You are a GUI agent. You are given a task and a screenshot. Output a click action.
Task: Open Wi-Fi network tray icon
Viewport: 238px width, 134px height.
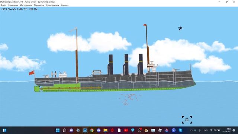211,130
